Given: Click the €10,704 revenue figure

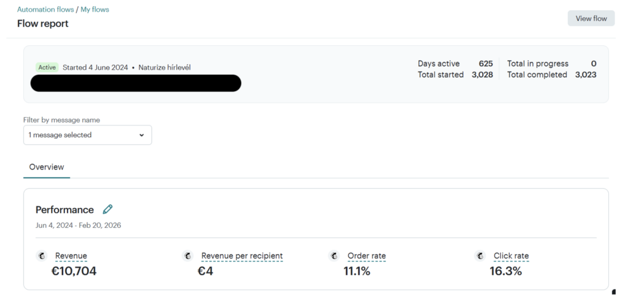Looking at the screenshot, I should (x=74, y=271).
